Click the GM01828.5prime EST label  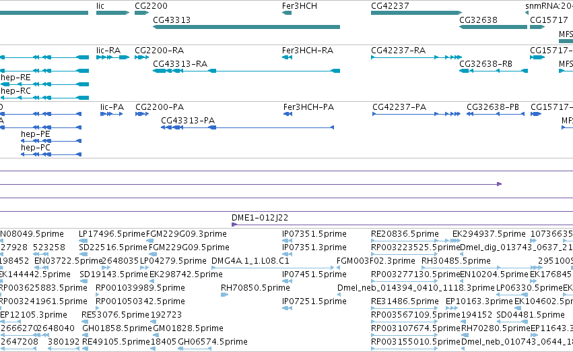pyautogui.click(x=189, y=328)
